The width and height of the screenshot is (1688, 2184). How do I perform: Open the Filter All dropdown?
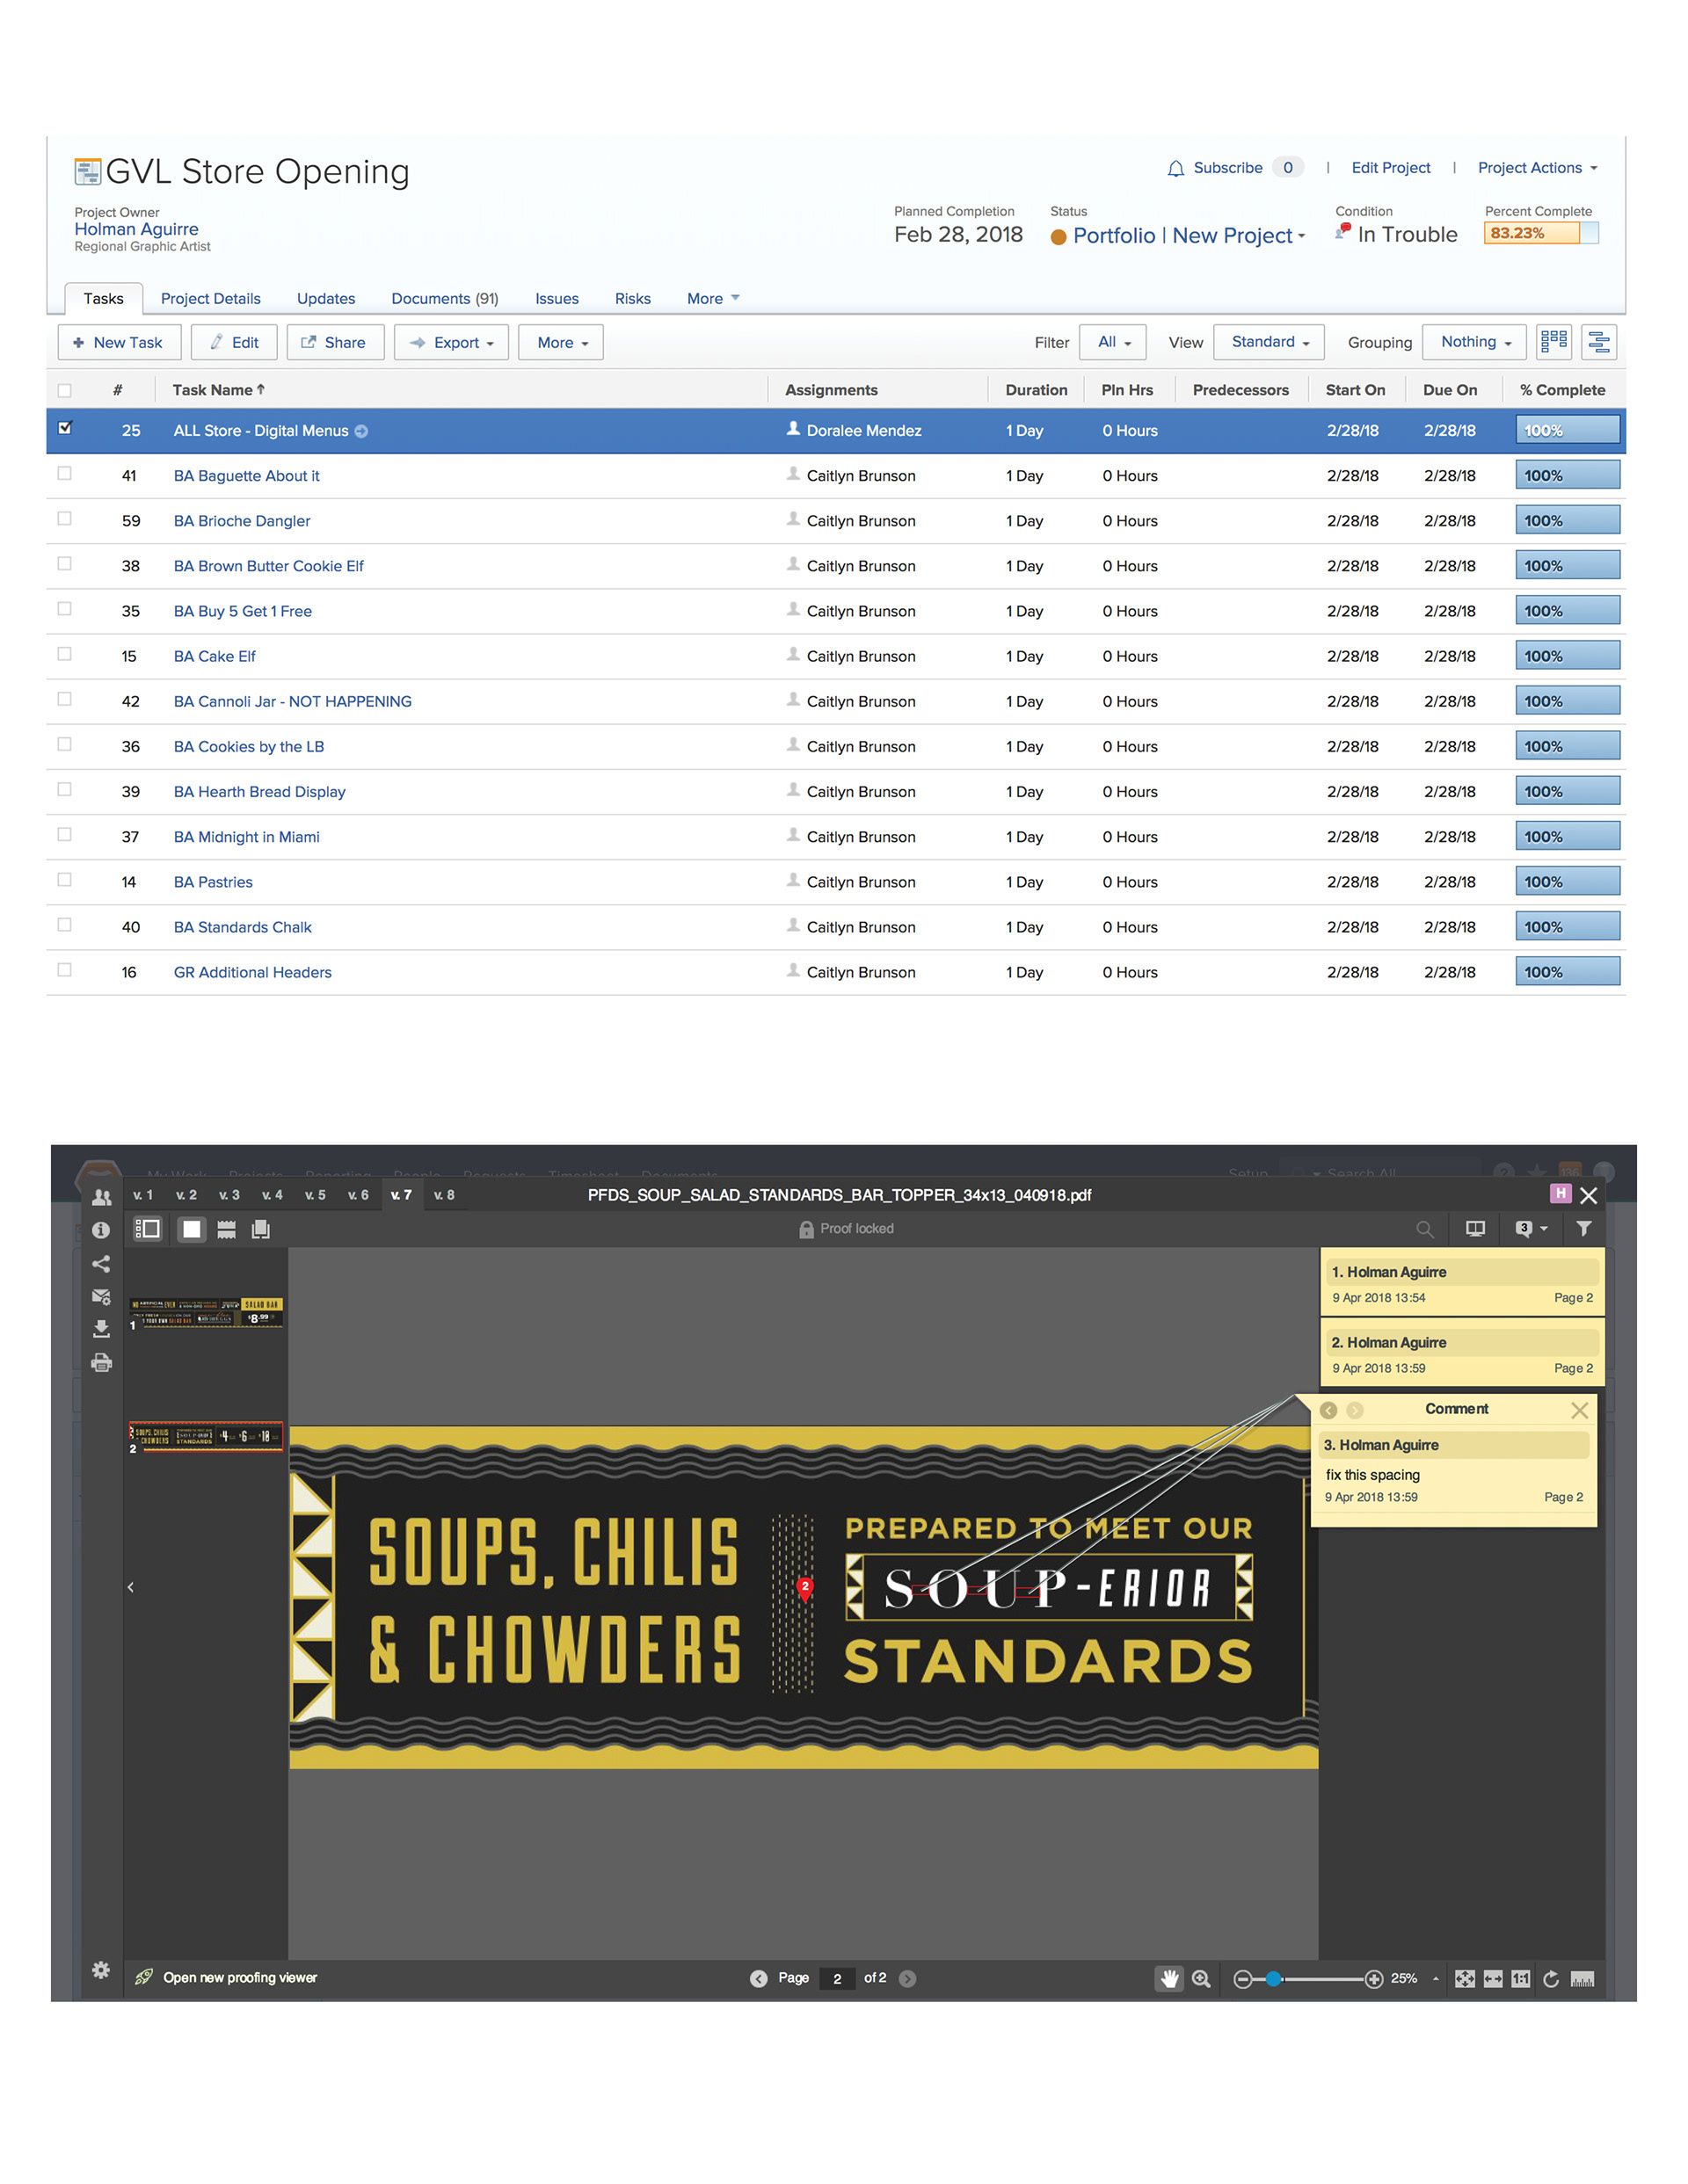point(1113,342)
